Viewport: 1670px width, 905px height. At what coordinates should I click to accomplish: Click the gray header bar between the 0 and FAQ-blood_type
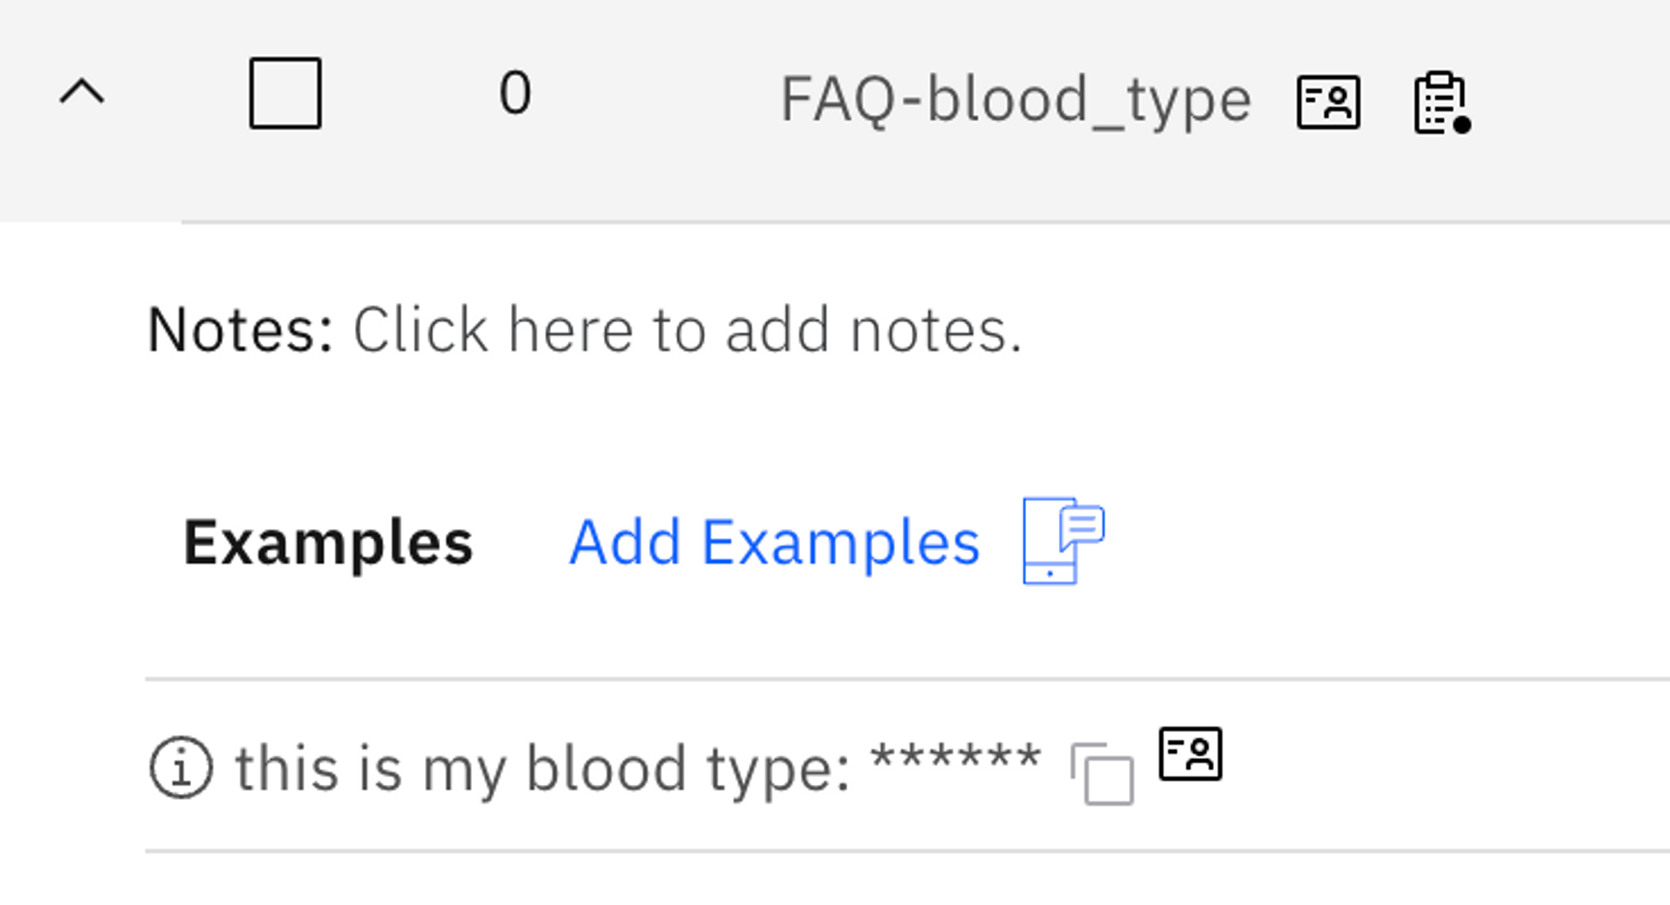(x=655, y=93)
